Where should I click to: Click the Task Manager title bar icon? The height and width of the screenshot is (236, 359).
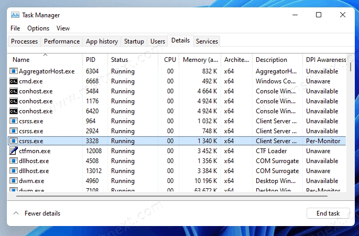tap(15, 15)
